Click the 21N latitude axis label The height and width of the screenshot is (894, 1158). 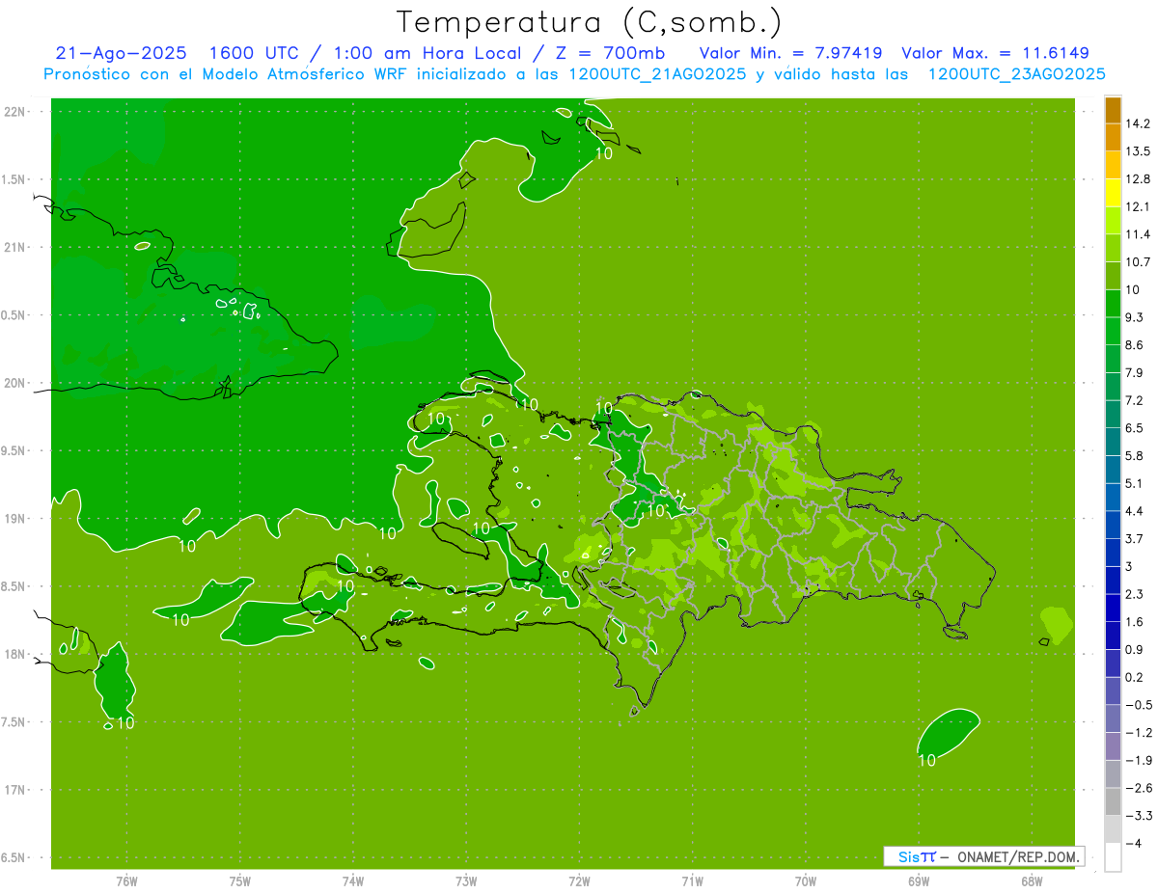click(x=15, y=247)
